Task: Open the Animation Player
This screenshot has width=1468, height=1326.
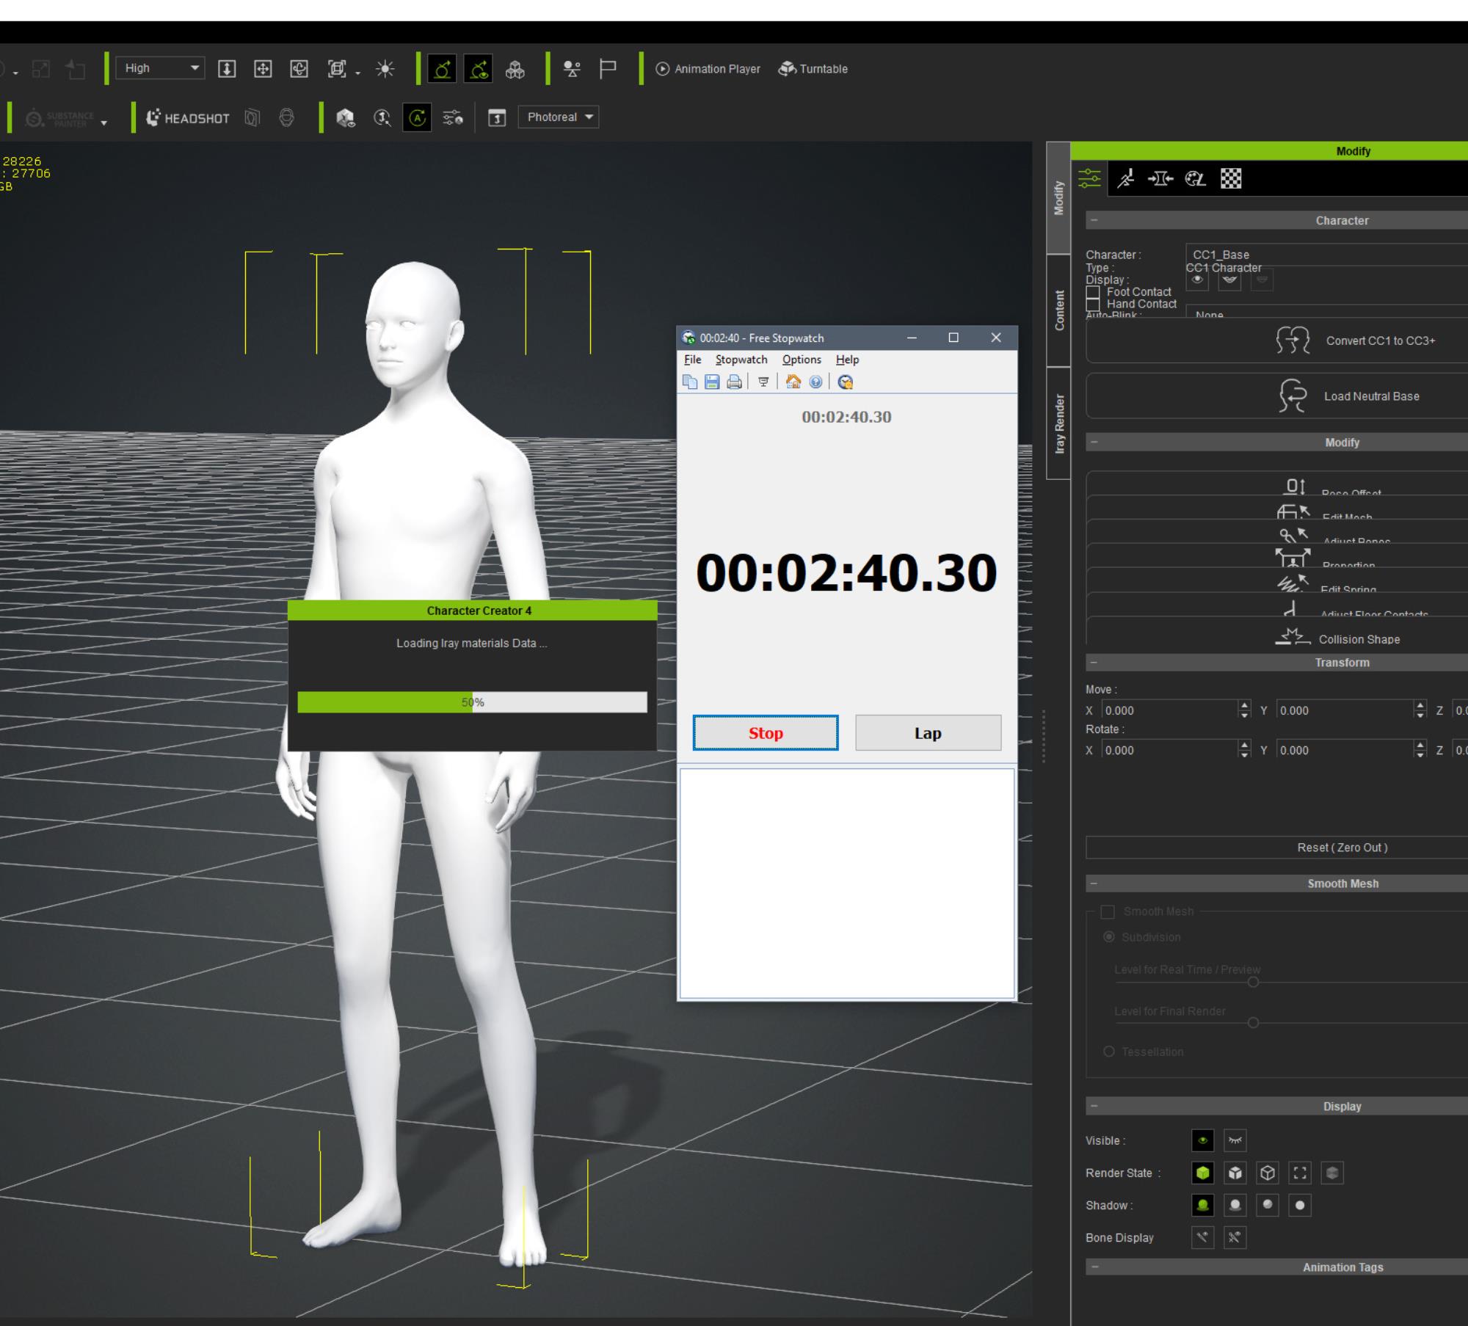Action: click(708, 69)
